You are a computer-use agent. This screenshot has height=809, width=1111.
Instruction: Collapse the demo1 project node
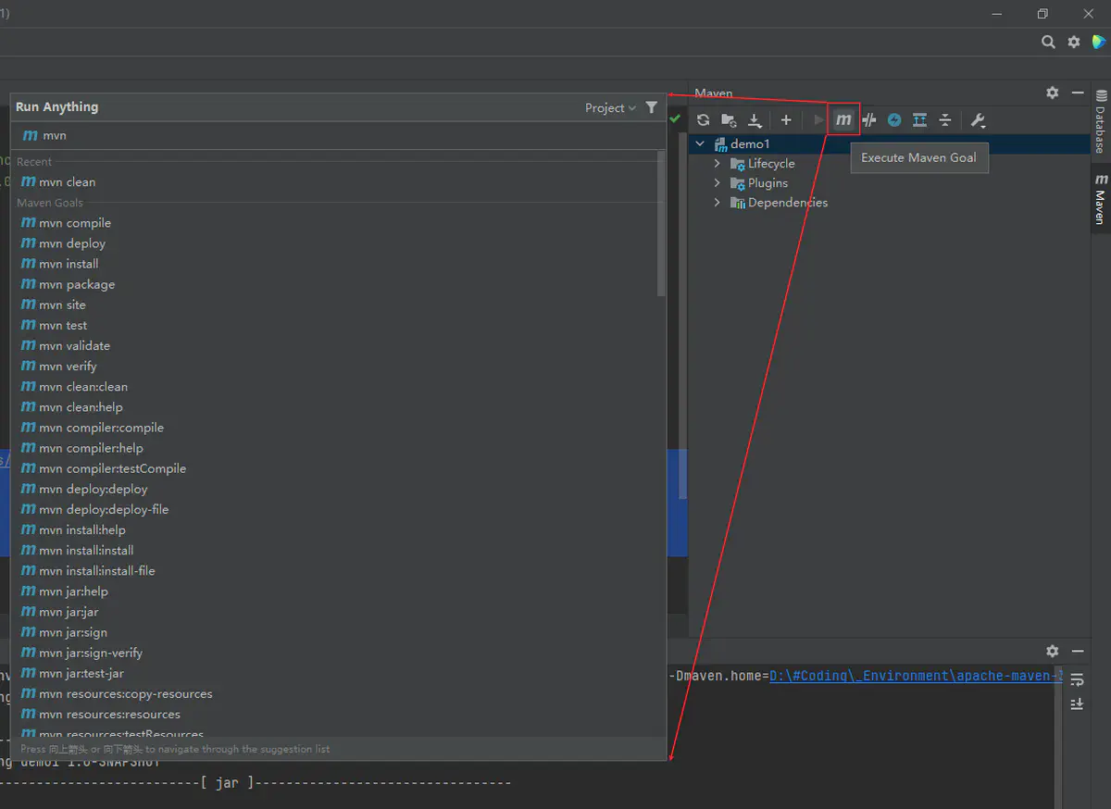pos(700,143)
